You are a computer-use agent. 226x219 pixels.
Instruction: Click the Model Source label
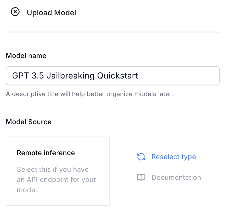[29, 122]
